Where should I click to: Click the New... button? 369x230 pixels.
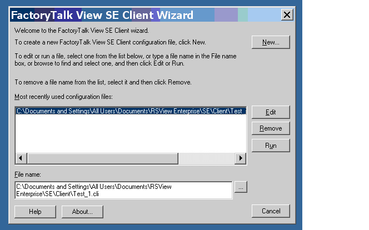pos(271,42)
